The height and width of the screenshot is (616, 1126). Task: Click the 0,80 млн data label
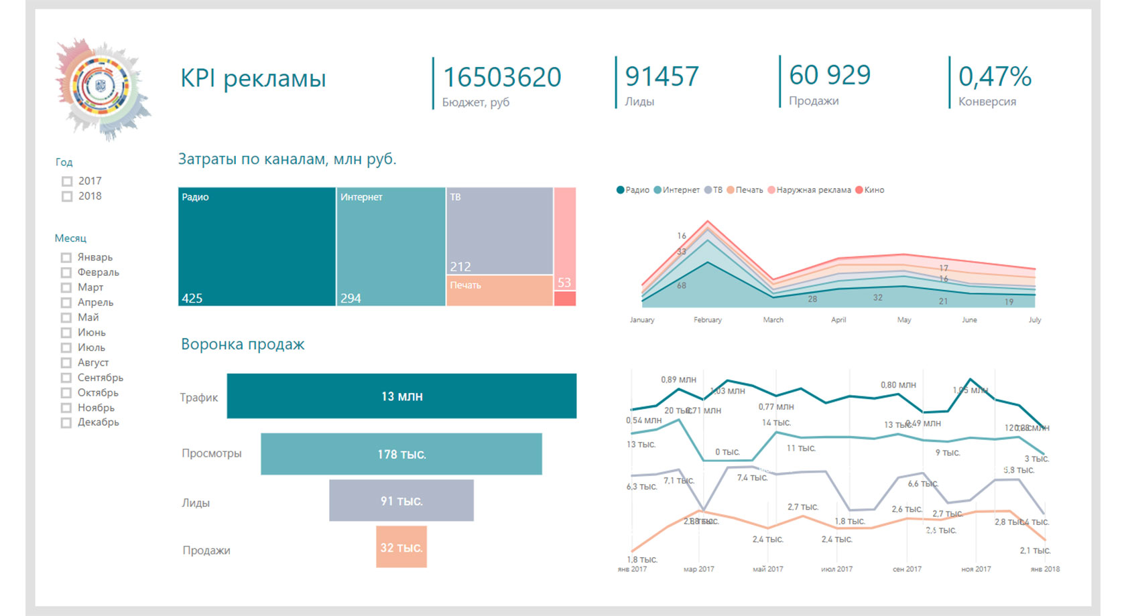click(898, 385)
